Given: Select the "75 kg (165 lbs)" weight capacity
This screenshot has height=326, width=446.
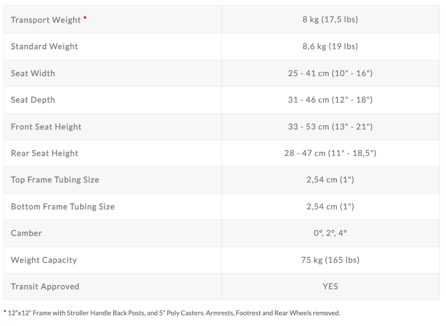Looking at the screenshot, I should (330, 260).
